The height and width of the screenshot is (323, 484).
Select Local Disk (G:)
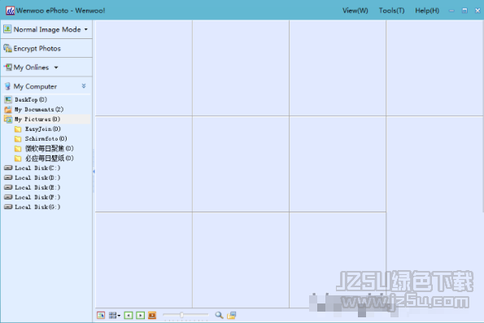[x=37, y=207]
